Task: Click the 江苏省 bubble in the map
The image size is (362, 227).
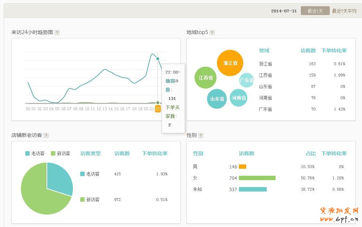Action: 206,78
